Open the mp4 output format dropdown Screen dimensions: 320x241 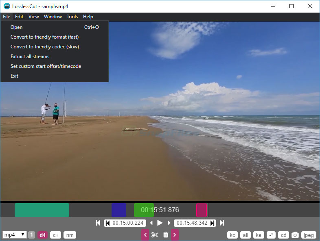14,234
